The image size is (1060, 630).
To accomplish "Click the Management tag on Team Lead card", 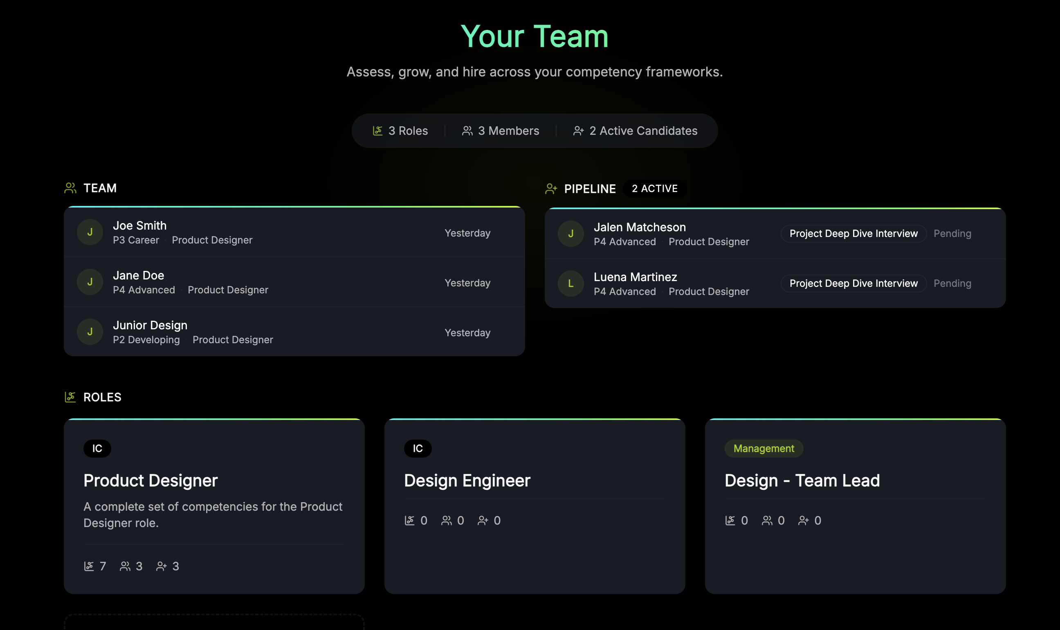I will [x=764, y=448].
